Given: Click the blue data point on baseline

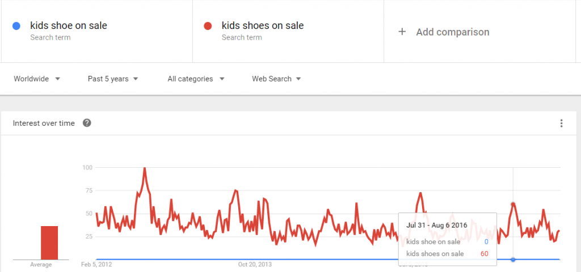Looking at the screenshot, I should [513, 260].
